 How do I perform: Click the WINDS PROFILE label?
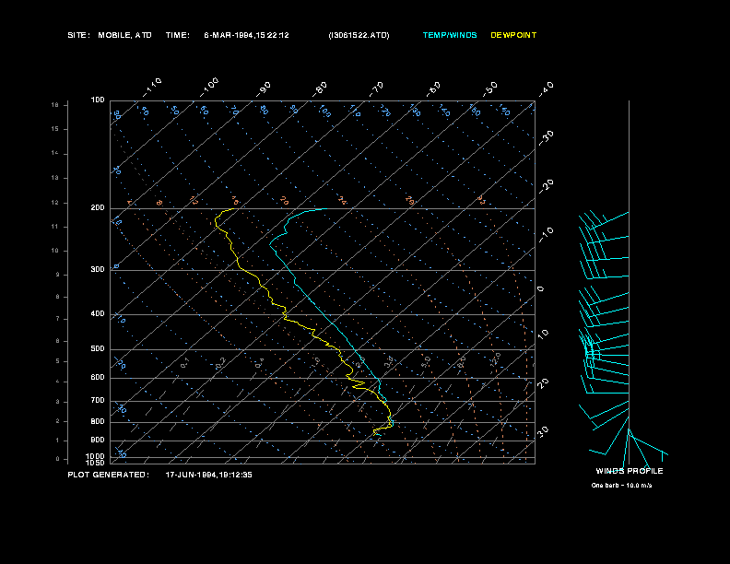(630, 471)
